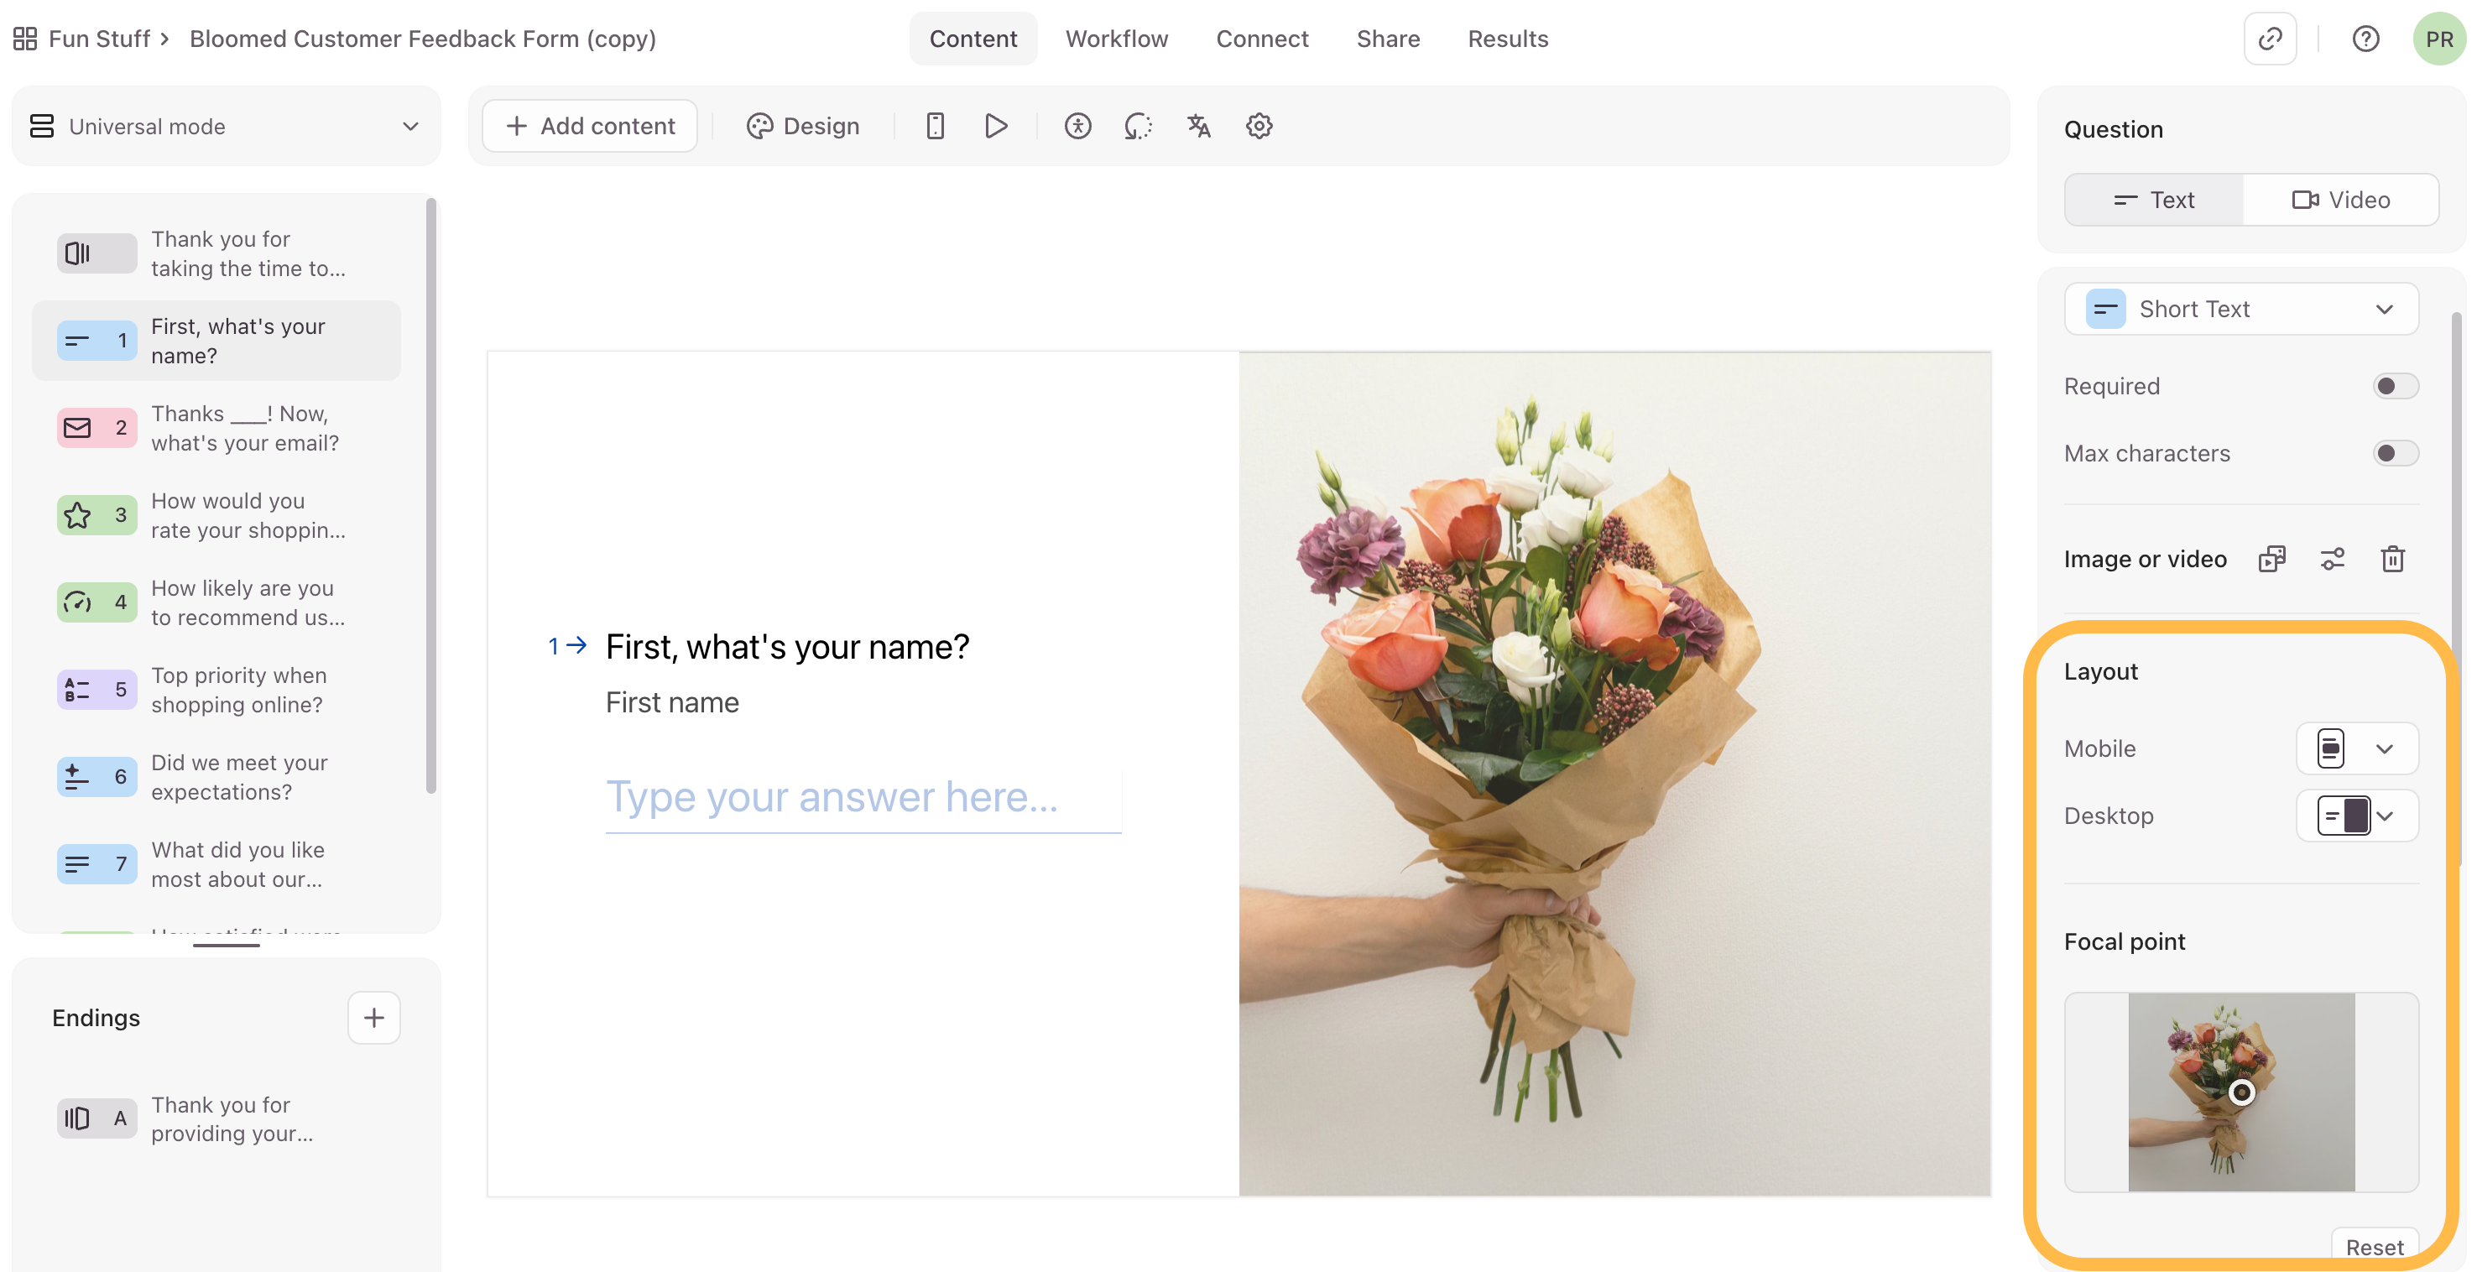Viewport: 2477px width, 1272px height.
Task: Select 'Thank you for providing your...' ending
Action: 216,1118
